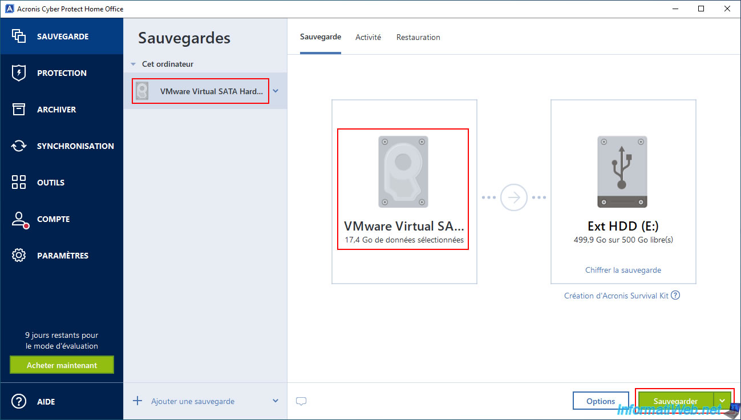Click Création d'Acronis Survival Kit link
Viewport: 741px width, 420px height.
tap(616, 296)
